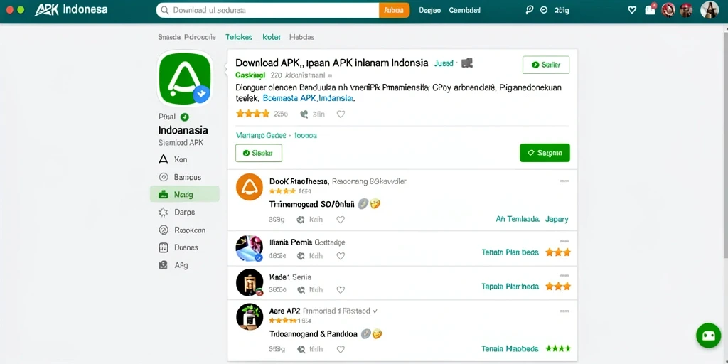728x364 pixels.
Task: Switch to the Kolar tab
Action: tap(271, 37)
